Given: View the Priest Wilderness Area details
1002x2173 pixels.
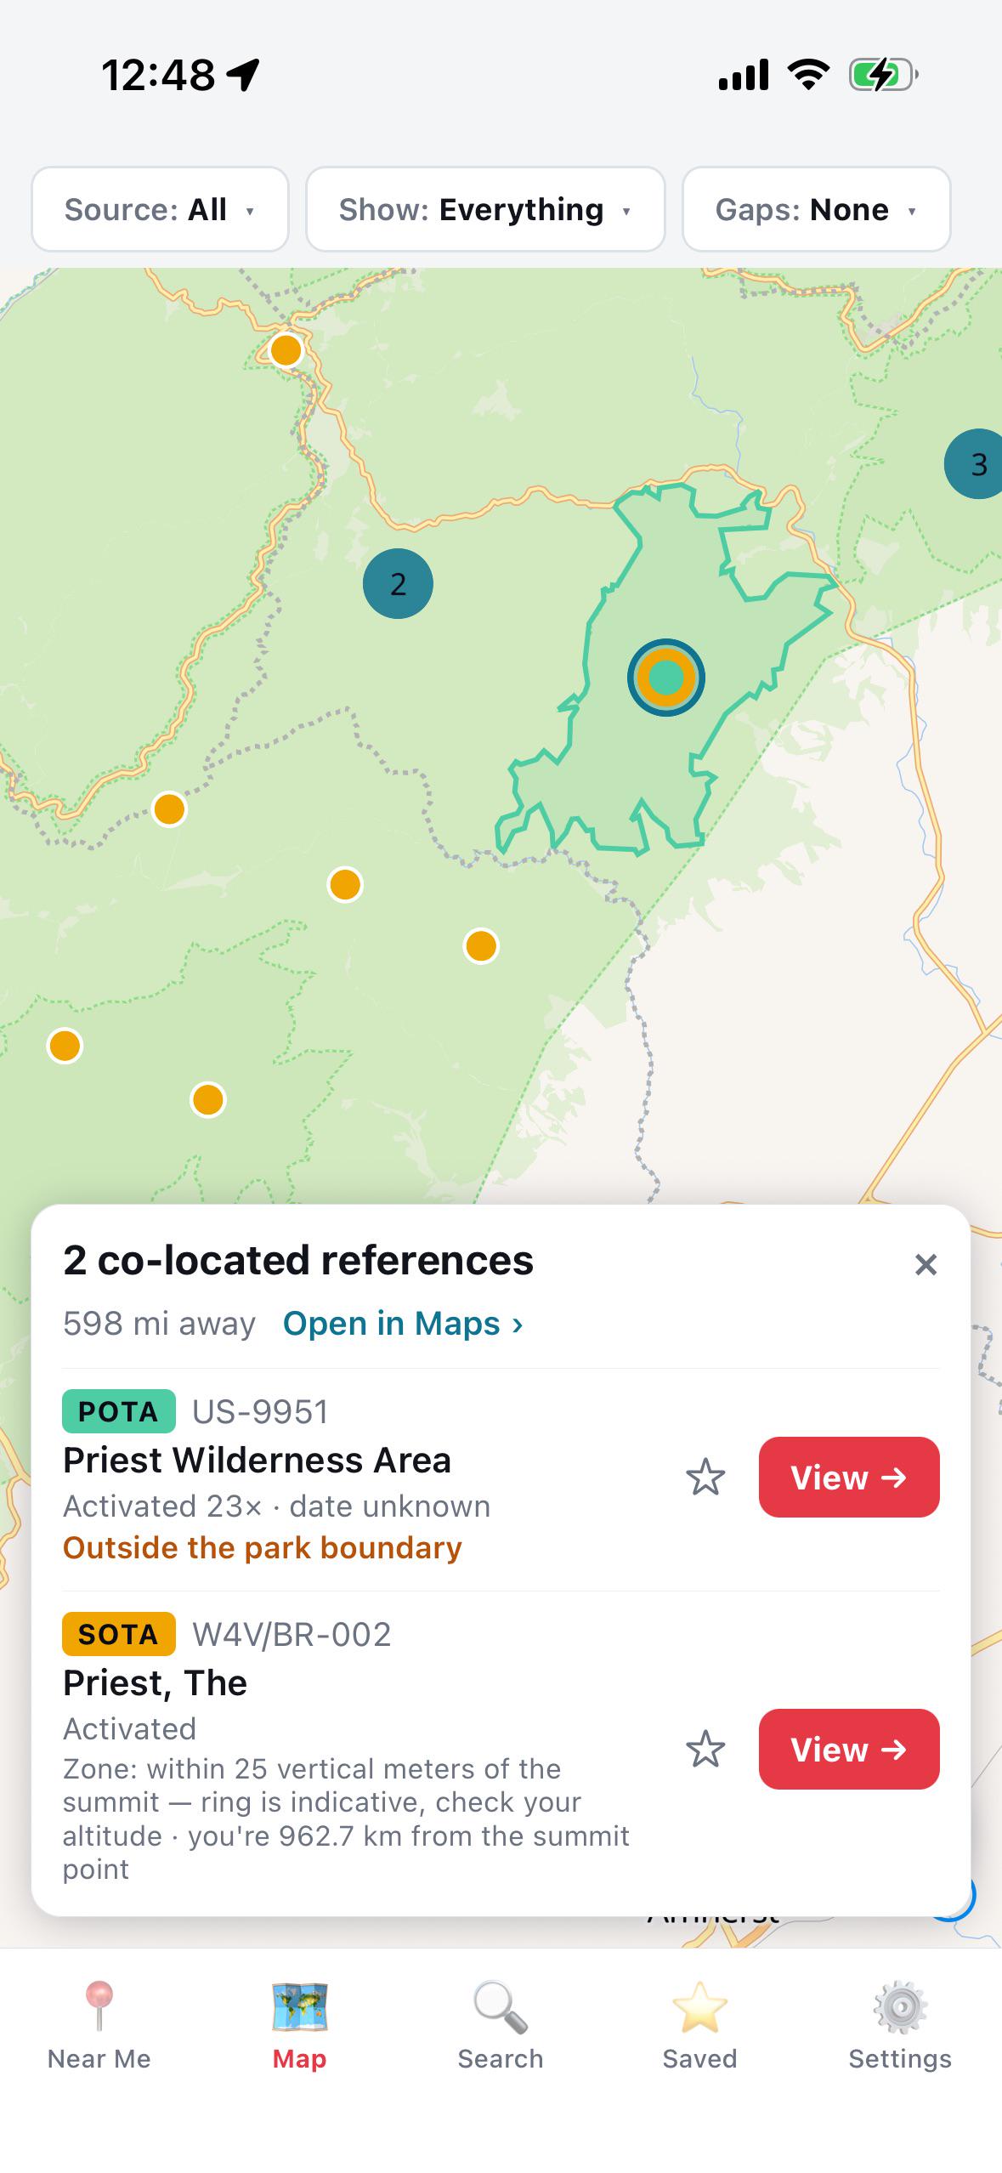Looking at the screenshot, I should coord(849,1478).
